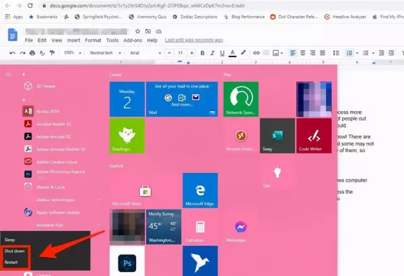
Task: Open the Normal text style dropdown
Action: [106, 53]
